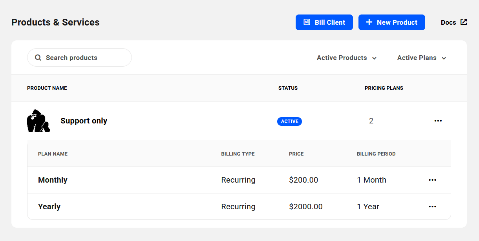This screenshot has width=479, height=241.
Task: Open the Support only three-dot menu
Action: click(x=438, y=121)
